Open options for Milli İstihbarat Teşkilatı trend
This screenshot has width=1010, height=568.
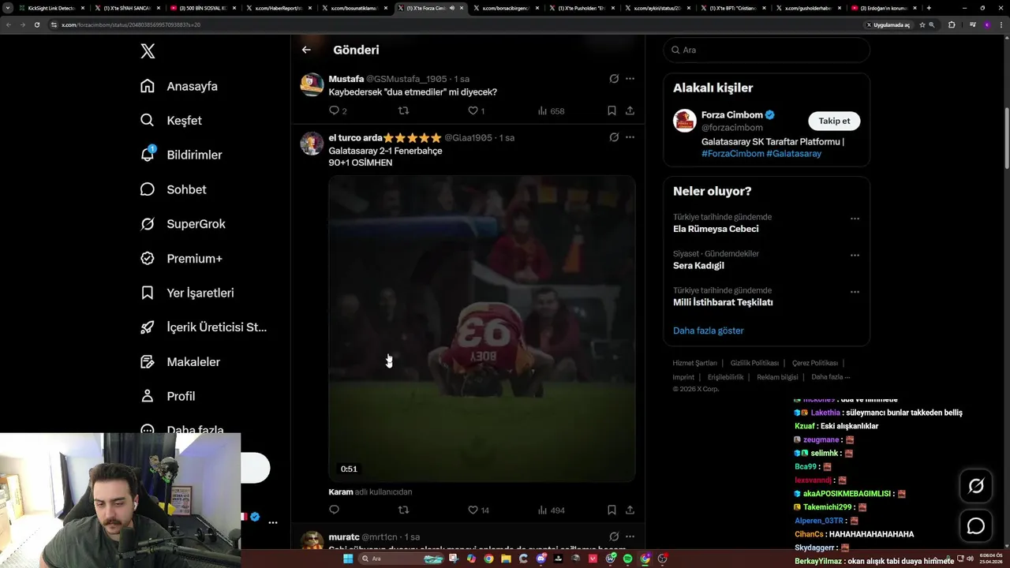click(855, 292)
